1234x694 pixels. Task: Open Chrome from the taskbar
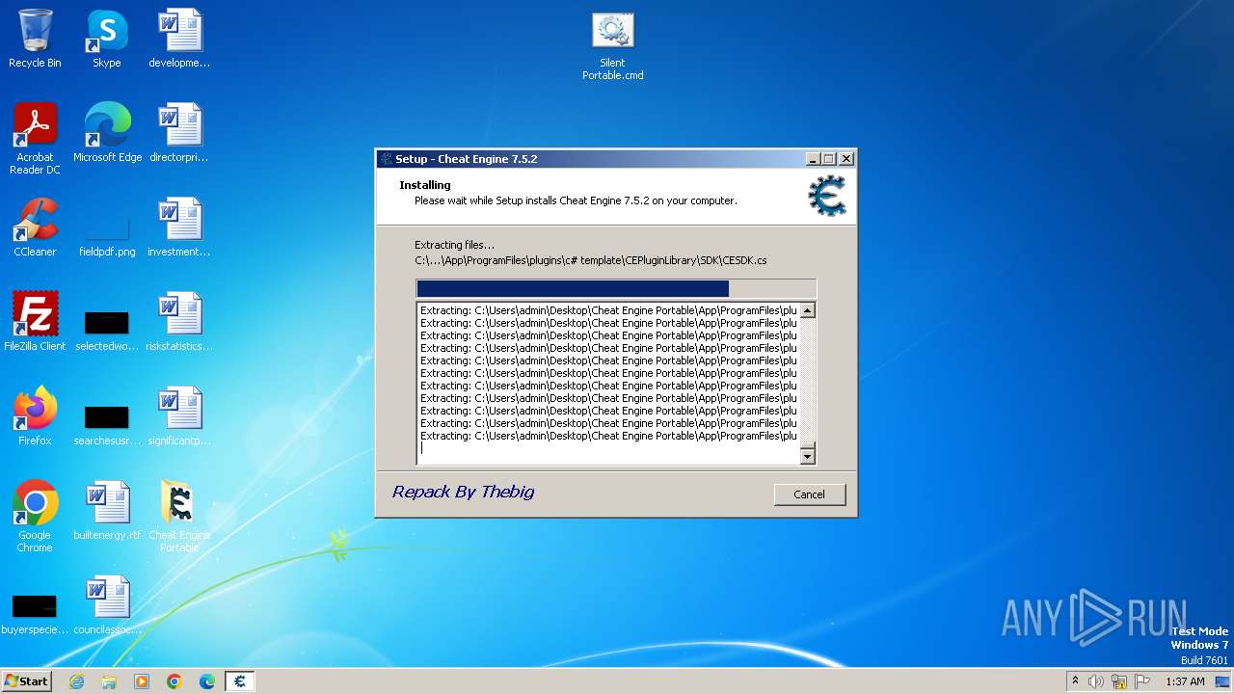[x=174, y=681]
